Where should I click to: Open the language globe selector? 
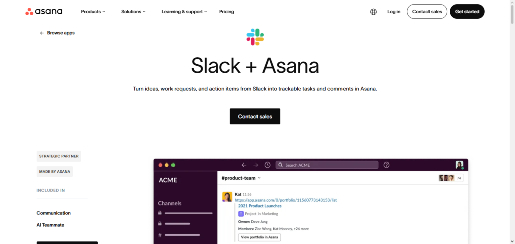pyautogui.click(x=374, y=12)
